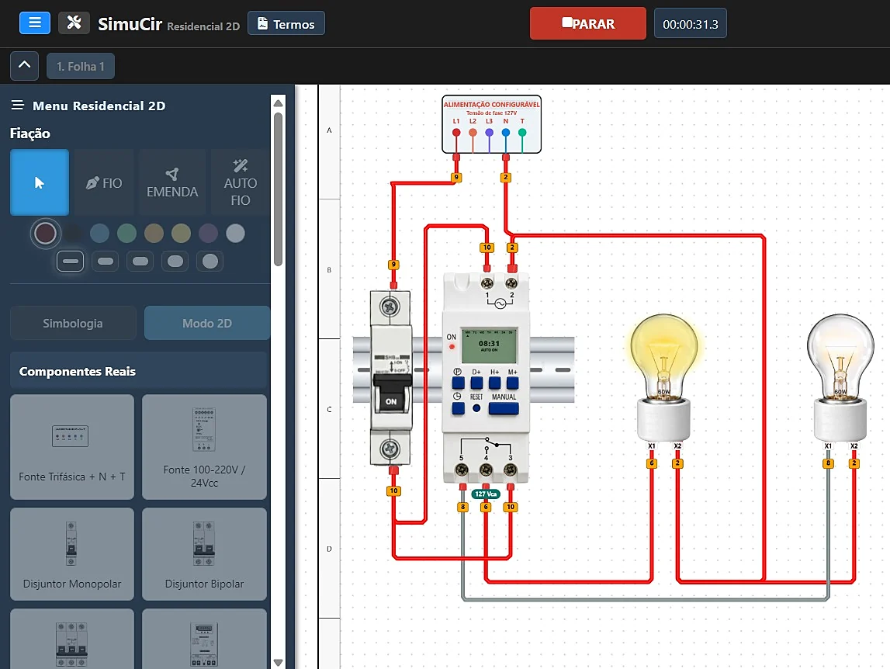Screen dimensions: 890x669
Task: Click the L3 purple terminal on the power supply
Action: click(490, 133)
